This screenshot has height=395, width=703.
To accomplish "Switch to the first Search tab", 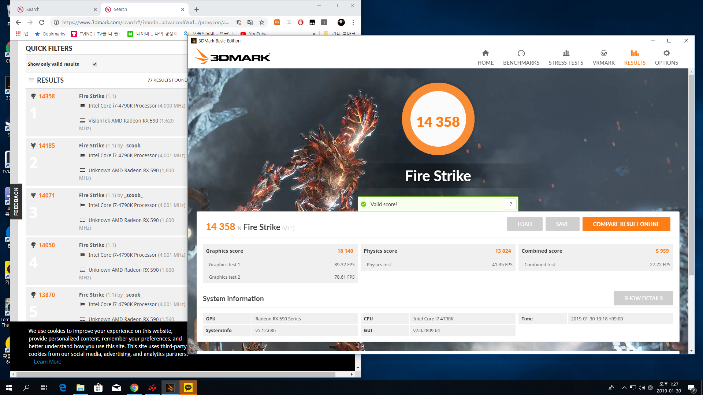I will pos(57,10).
